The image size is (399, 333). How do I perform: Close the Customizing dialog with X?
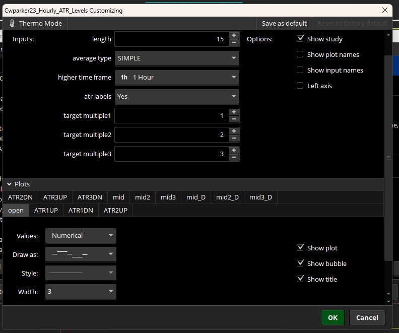tap(385, 10)
